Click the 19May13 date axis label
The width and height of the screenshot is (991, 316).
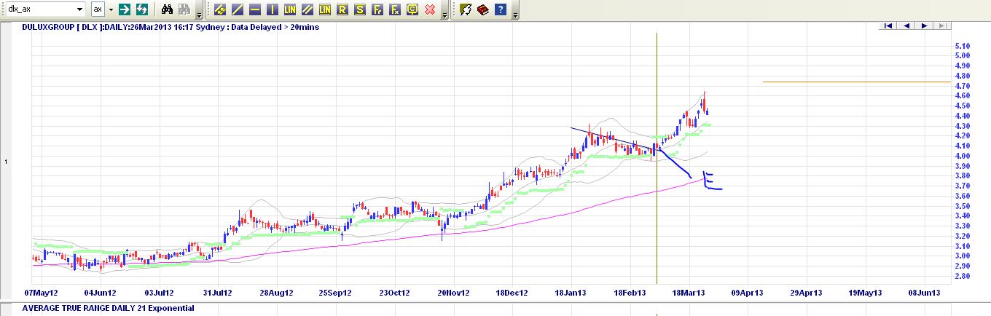coord(866,293)
